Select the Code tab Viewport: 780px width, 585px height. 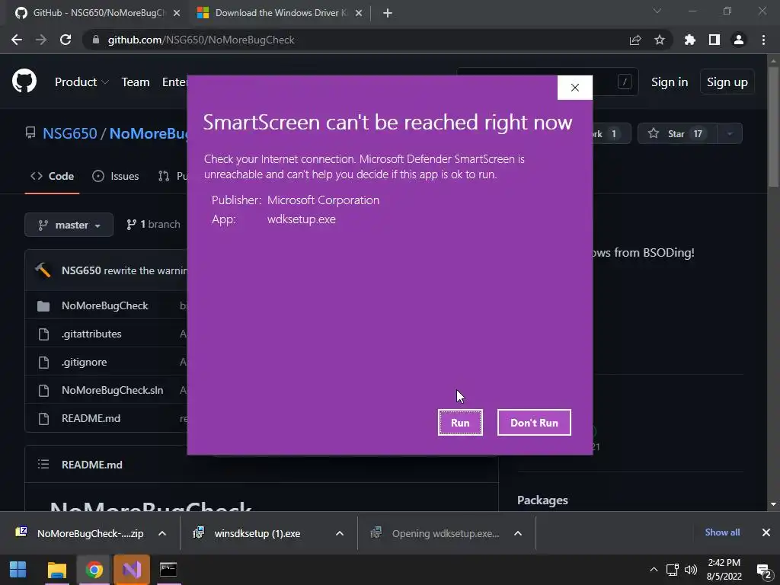coord(53,176)
